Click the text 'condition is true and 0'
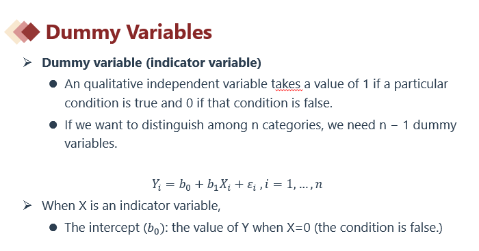479x251 pixels. coord(129,103)
